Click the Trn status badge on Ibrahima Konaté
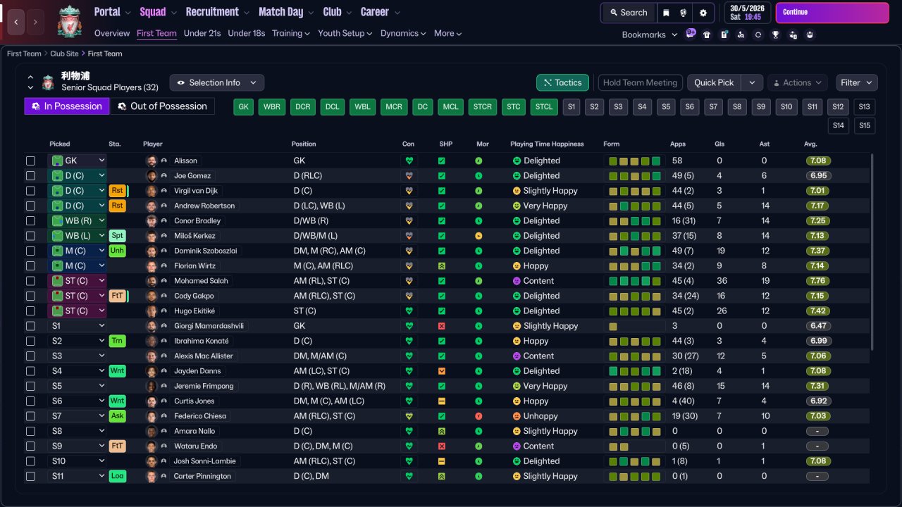902x507 pixels. (x=118, y=341)
